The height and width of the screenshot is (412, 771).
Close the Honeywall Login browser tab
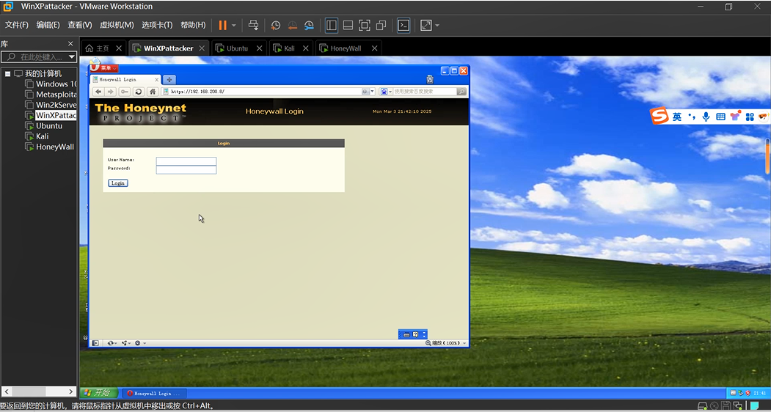[x=157, y=79]
